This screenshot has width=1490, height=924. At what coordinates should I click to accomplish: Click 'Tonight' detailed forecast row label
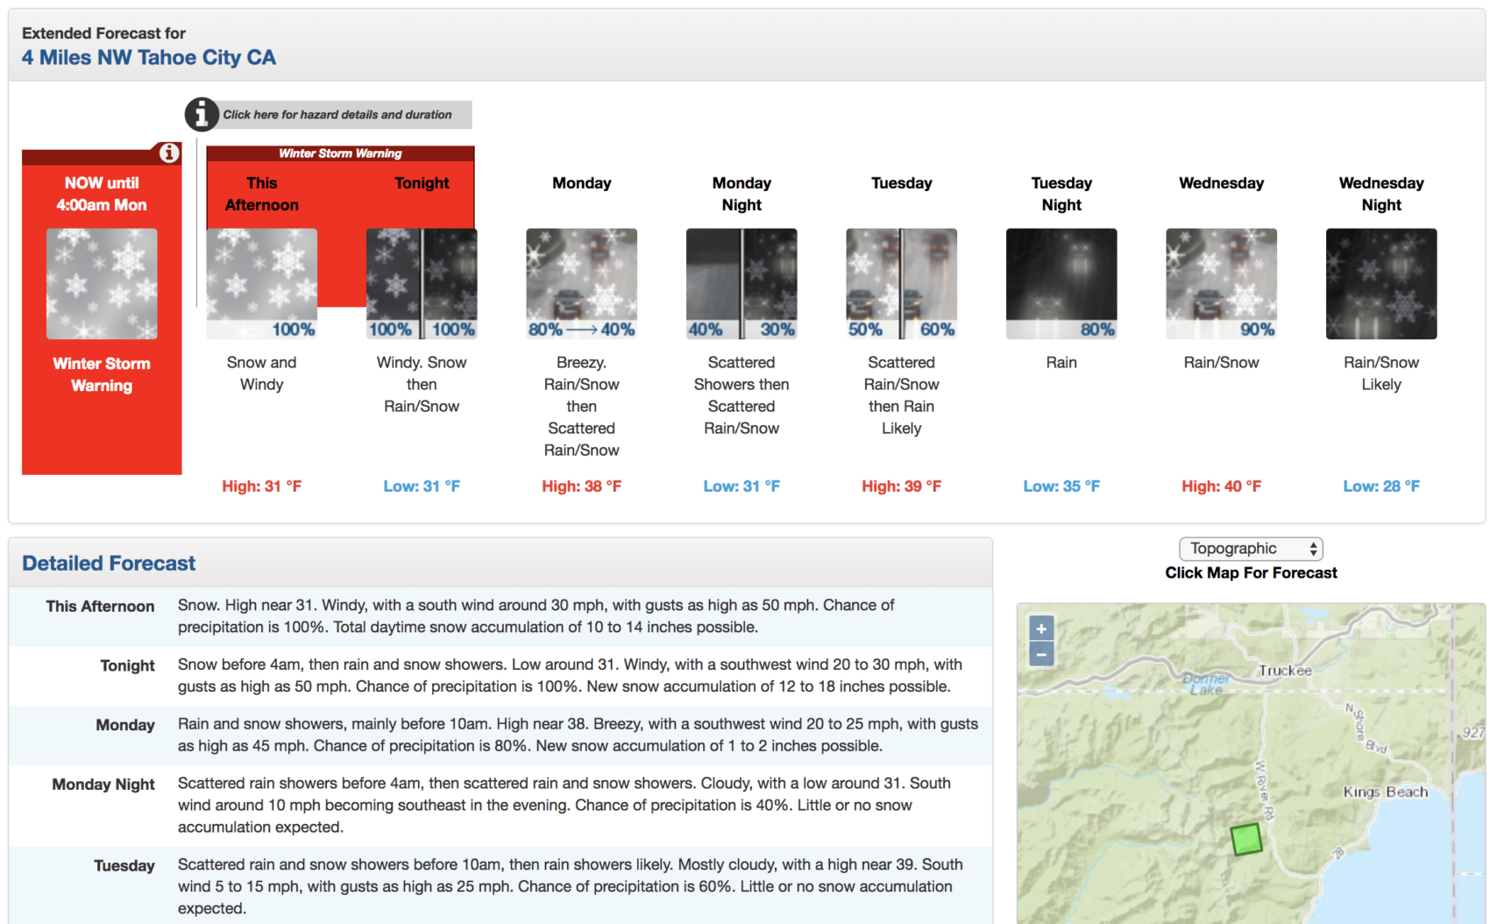pos(127,666)
